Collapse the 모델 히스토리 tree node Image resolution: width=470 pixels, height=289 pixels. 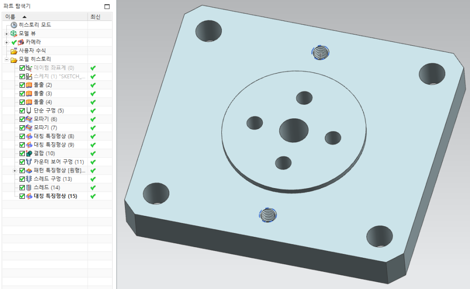[x=7, y=59]
